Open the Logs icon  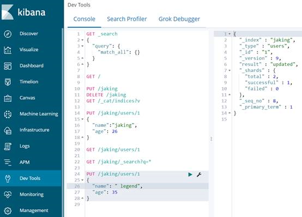pos(8,146)
